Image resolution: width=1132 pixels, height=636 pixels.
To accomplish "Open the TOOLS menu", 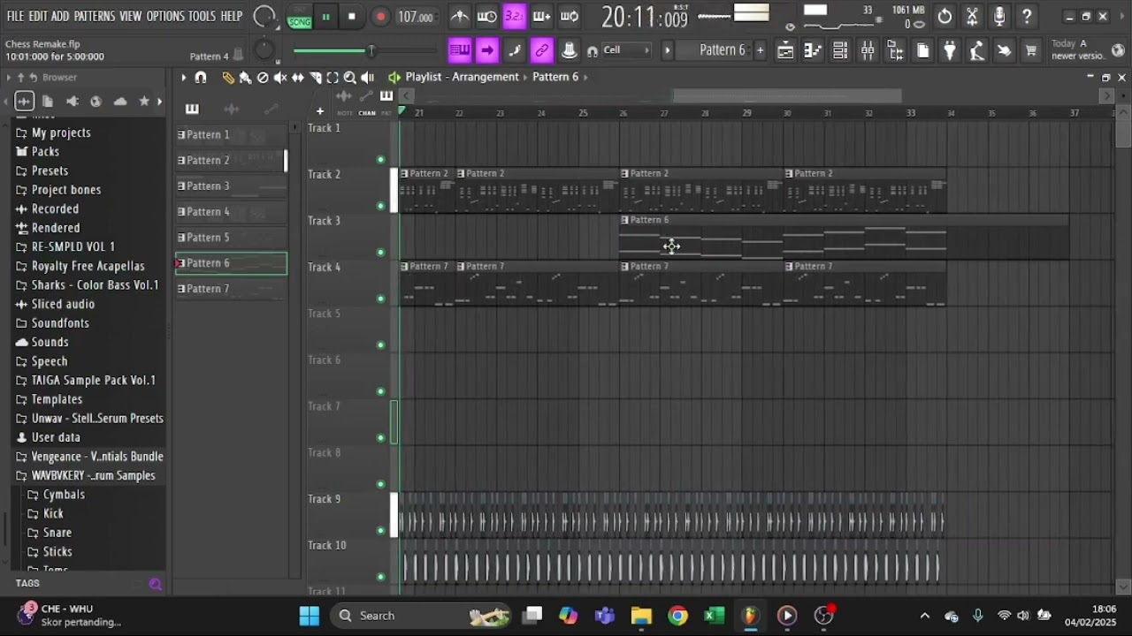I will coord(202,16).
